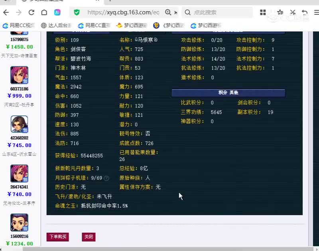Click the 关闭 close button
319x251 pixels.
[89, 237]
